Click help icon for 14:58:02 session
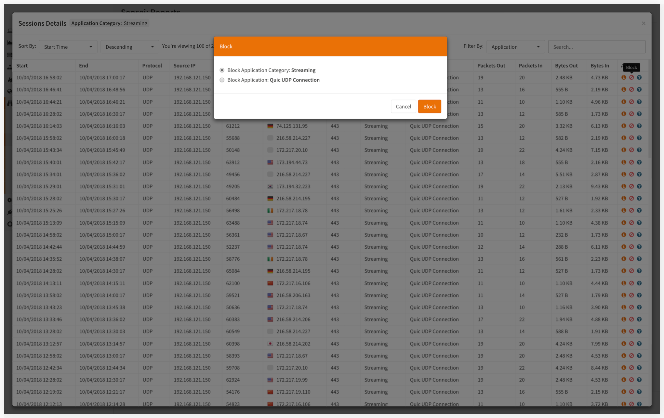The image size is (664, 418). (x=639, y=235)
